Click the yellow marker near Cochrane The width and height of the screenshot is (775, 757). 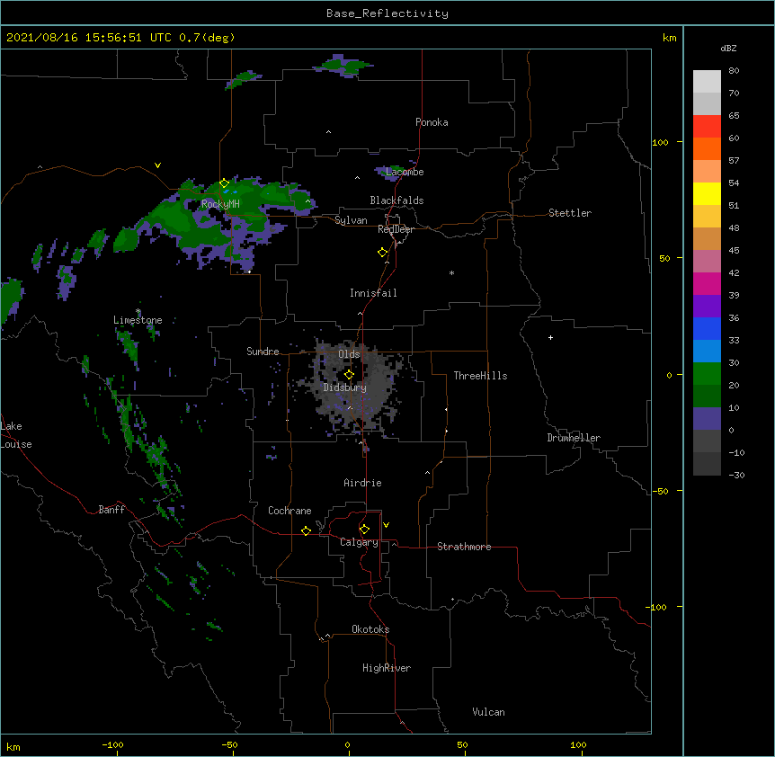click(x=306, y=530)
